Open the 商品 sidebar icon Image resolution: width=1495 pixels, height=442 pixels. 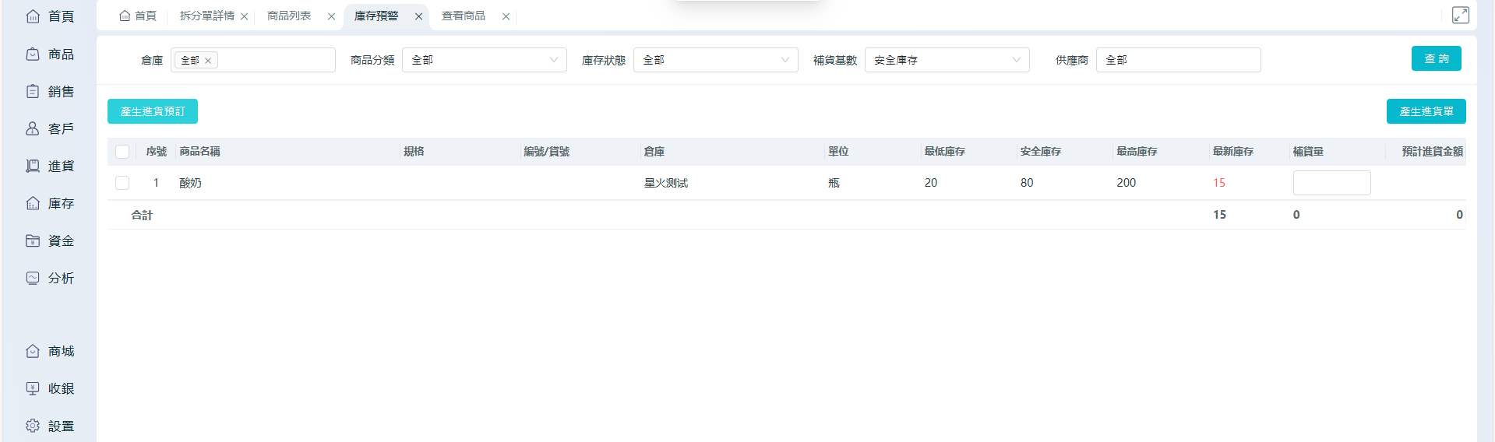pos(33,54)
